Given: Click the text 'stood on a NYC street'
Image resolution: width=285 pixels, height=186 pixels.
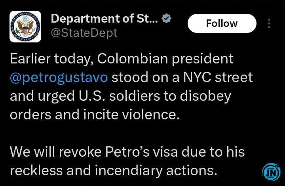Looking at the screenshot, I should [182, 77].
